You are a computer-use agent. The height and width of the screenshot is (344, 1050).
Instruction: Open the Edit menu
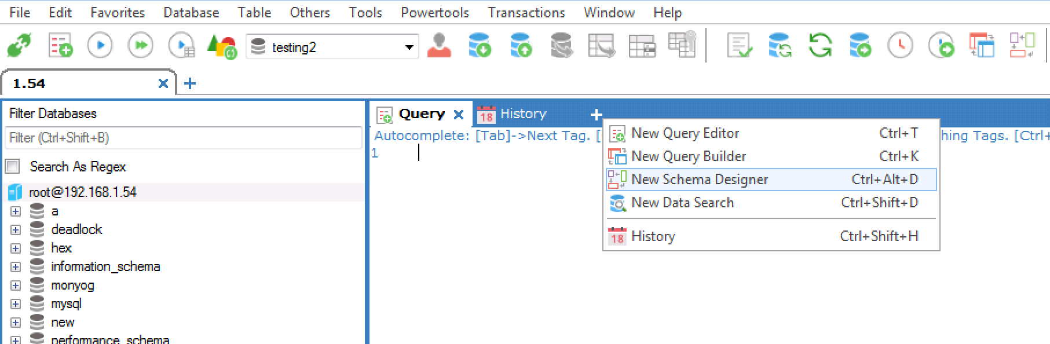[60, 12]
